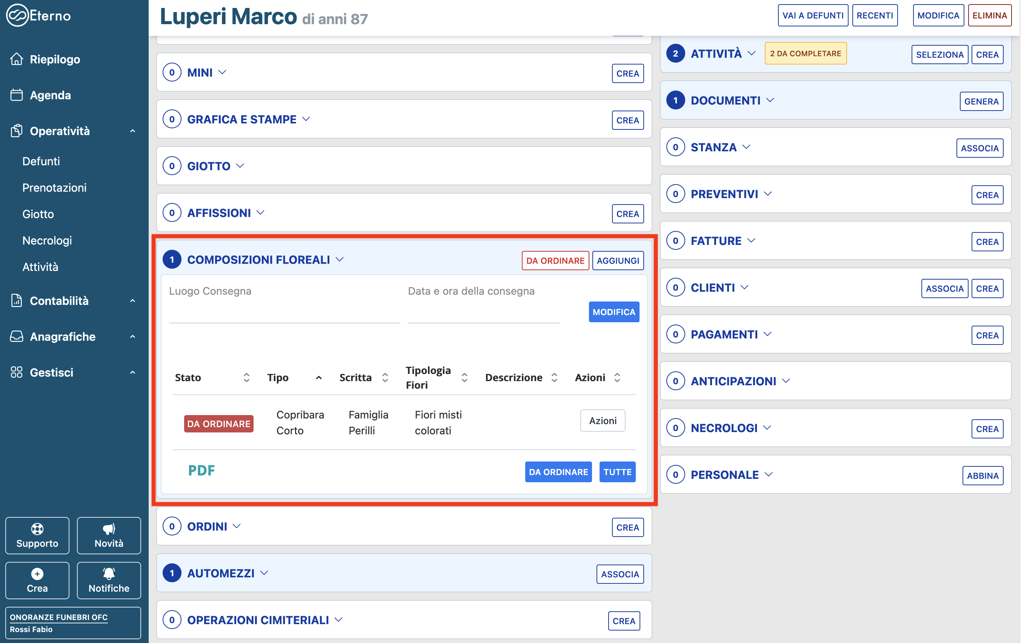
Task: Click the red DA ORDINARE status badge
Action: point(218,424)
